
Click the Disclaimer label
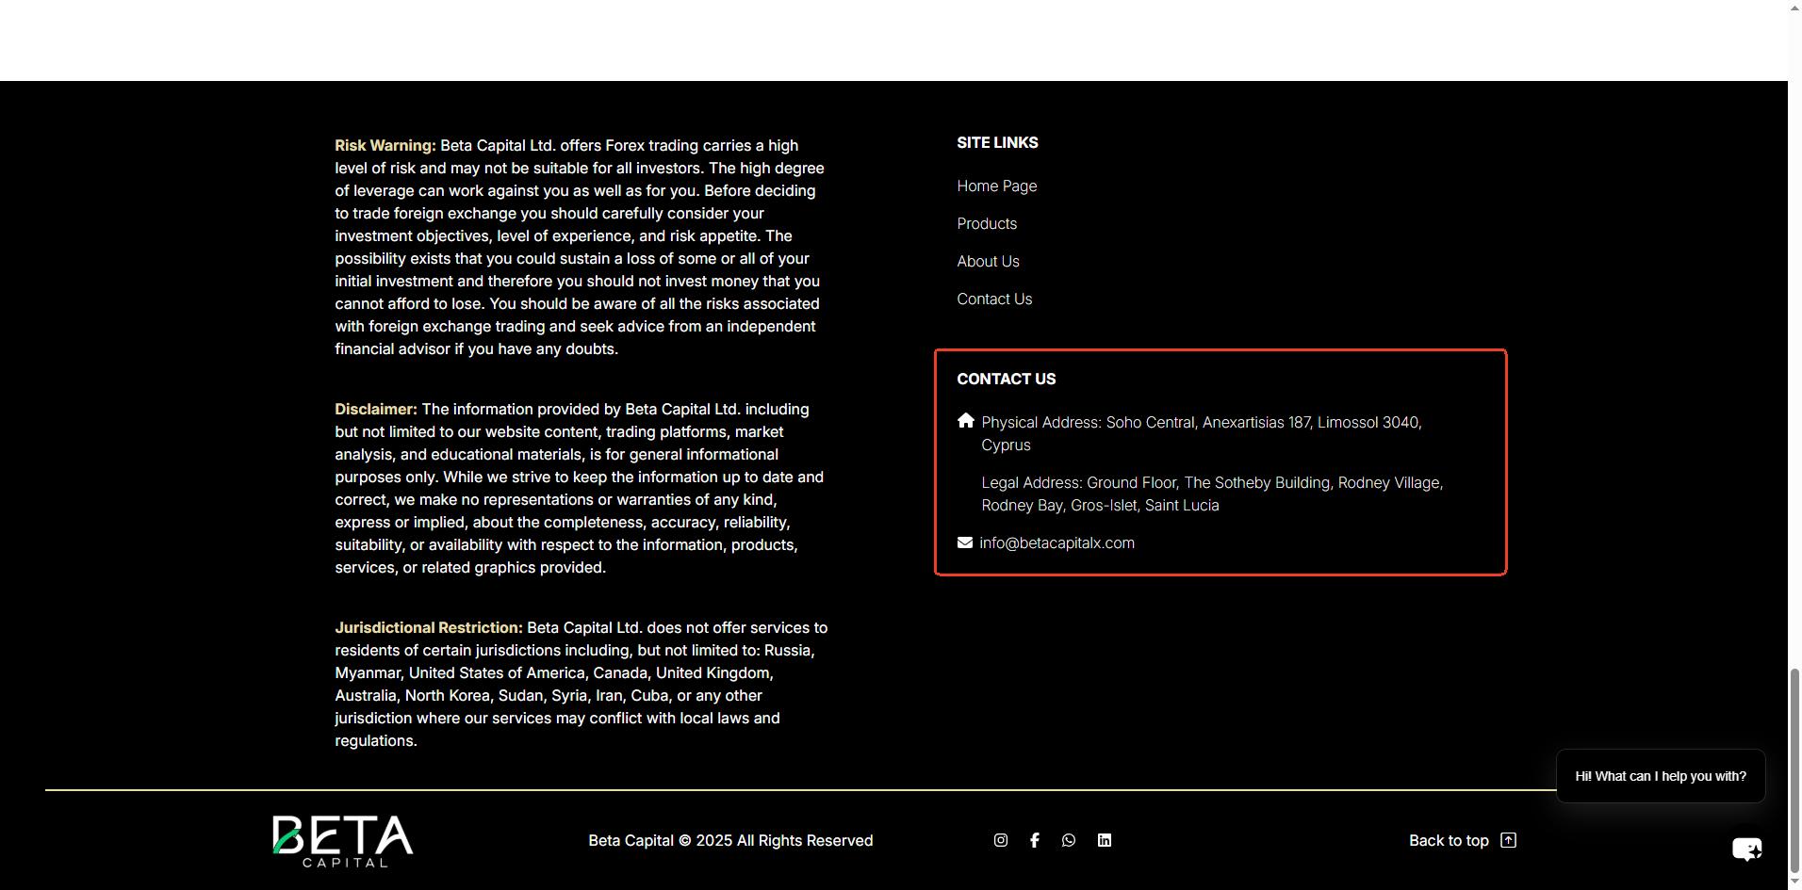click(x=376, y=410)
